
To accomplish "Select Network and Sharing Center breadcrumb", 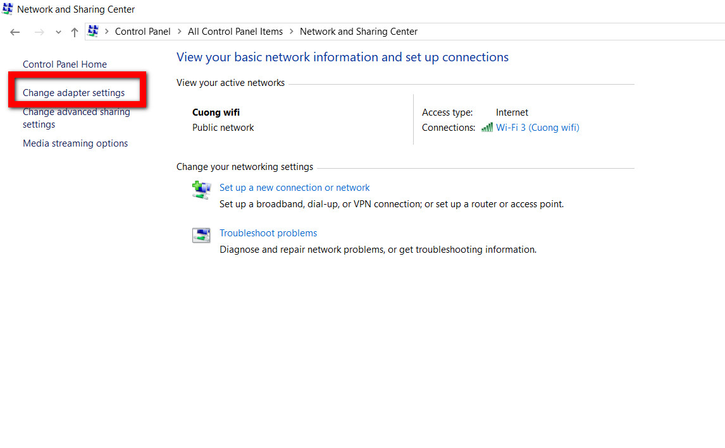I will point(358,32).
